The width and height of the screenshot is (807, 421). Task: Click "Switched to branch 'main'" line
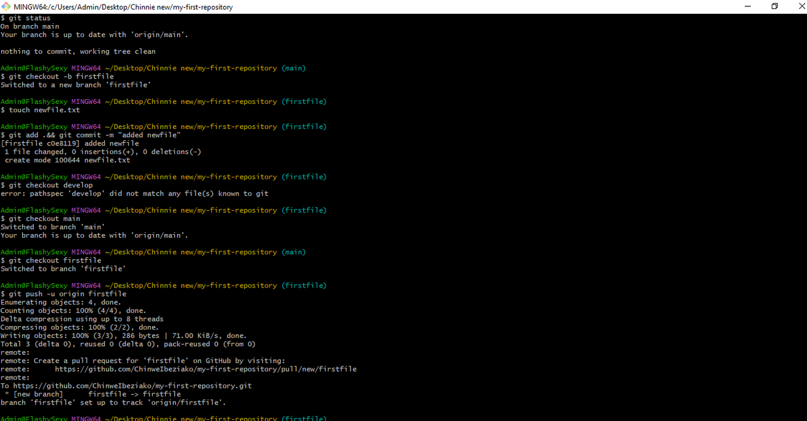pyautogui.click(x=53, y=227)
